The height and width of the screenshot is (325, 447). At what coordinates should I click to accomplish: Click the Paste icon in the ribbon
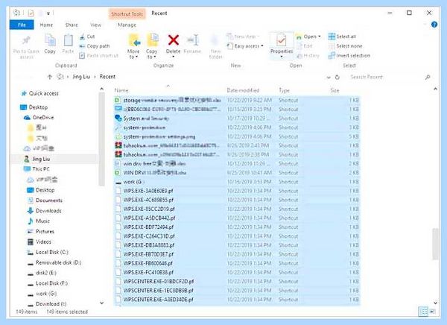pos(68,40)
